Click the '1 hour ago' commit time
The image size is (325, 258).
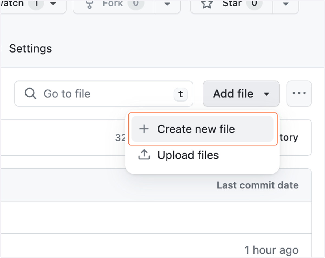pyautogui.click(x=271, y=250)
